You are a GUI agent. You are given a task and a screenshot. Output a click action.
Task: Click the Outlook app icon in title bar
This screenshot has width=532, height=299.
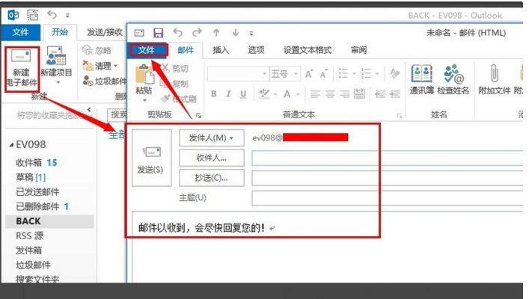pyautogui.click(x=13, y=15)
